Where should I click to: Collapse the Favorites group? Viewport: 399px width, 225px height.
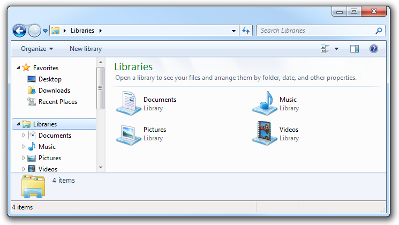[x=18, y=67]
